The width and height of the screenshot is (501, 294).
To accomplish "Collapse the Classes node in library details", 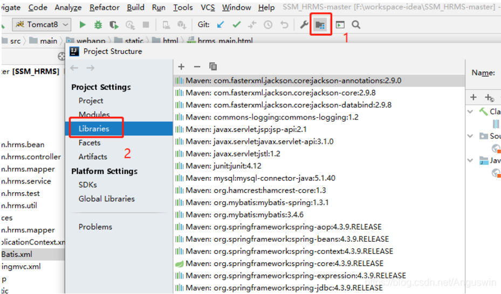I will 470,111.
